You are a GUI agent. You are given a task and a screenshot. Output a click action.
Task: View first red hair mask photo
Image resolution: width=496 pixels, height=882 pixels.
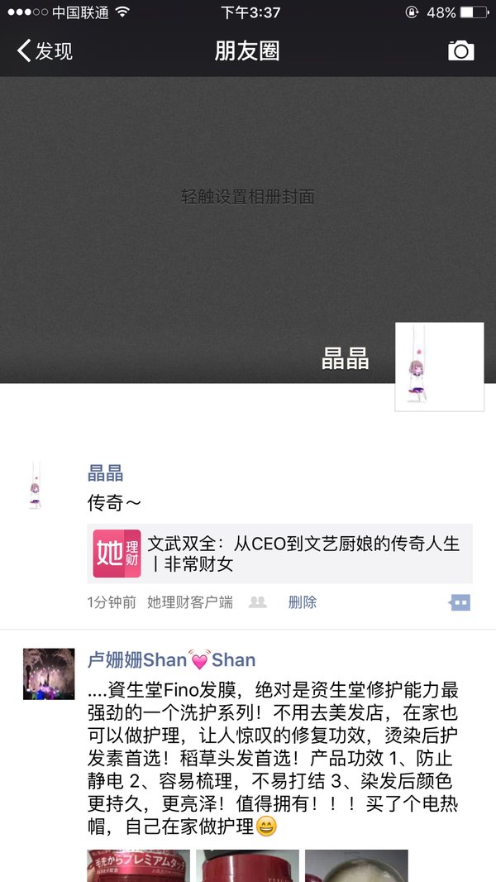[x=138, y=865]
